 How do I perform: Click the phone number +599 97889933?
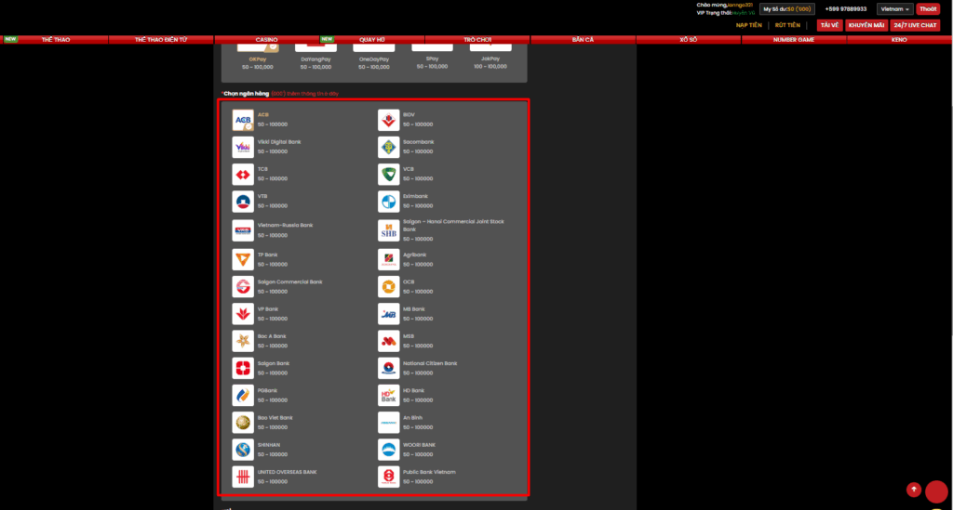[x=845, y=9]
